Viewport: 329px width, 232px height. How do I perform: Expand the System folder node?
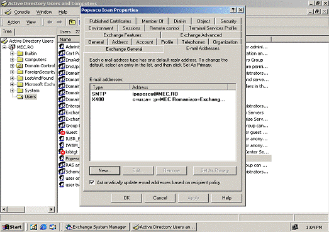[x=12, y=91]
